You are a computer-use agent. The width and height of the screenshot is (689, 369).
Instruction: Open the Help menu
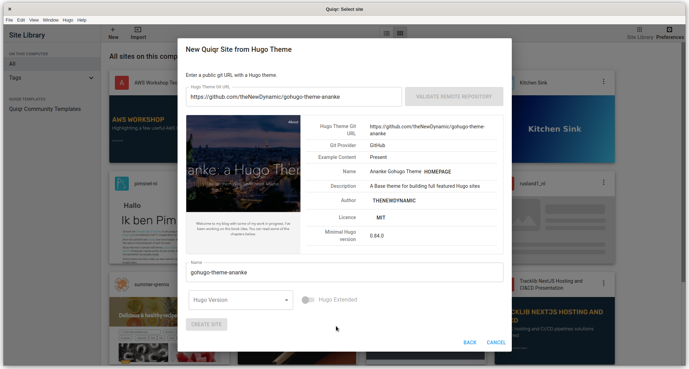(x=82, y=20)
